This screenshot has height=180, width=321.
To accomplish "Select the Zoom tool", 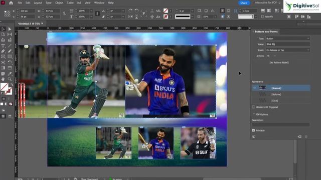I will tap(10, 79).
